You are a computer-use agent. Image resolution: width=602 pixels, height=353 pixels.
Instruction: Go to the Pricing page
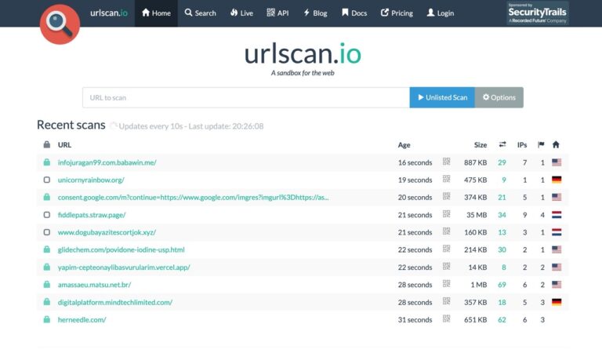pyautogui.click(x=397, y=13)
